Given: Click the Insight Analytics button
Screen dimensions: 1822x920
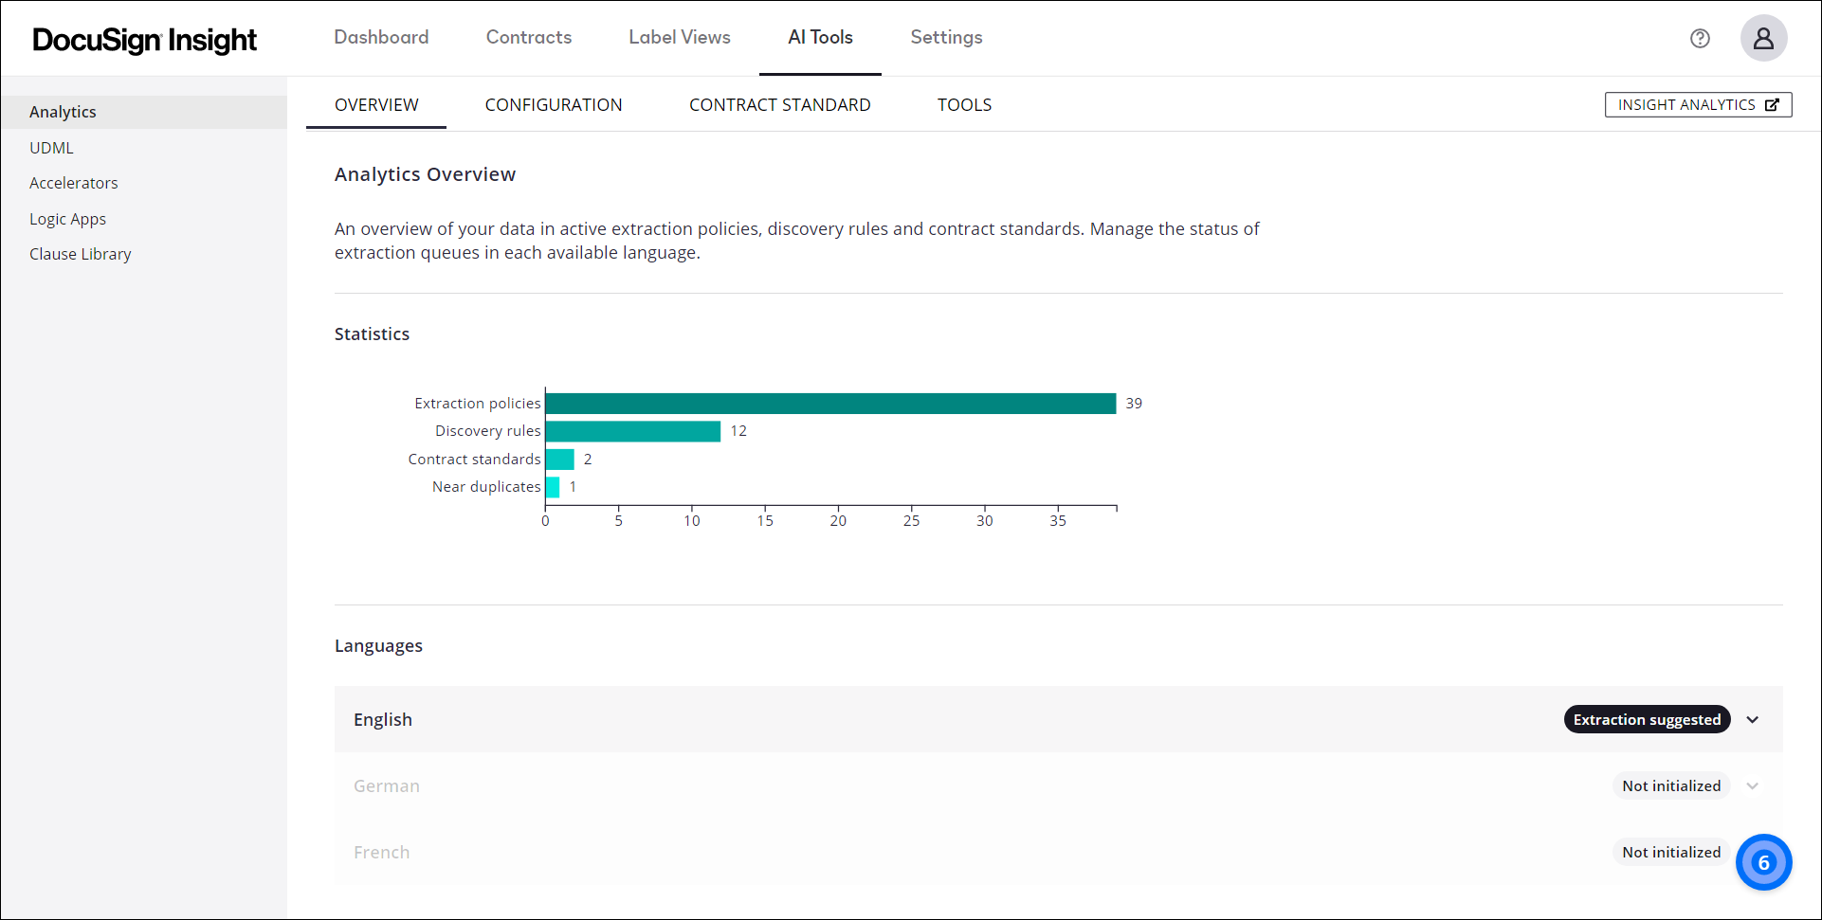Looking at the screenshot, I should click(1697, 104).
